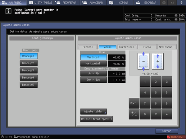Open the UN. PRINC. main unit screen
186x139 pixels.
coord(13,3)
